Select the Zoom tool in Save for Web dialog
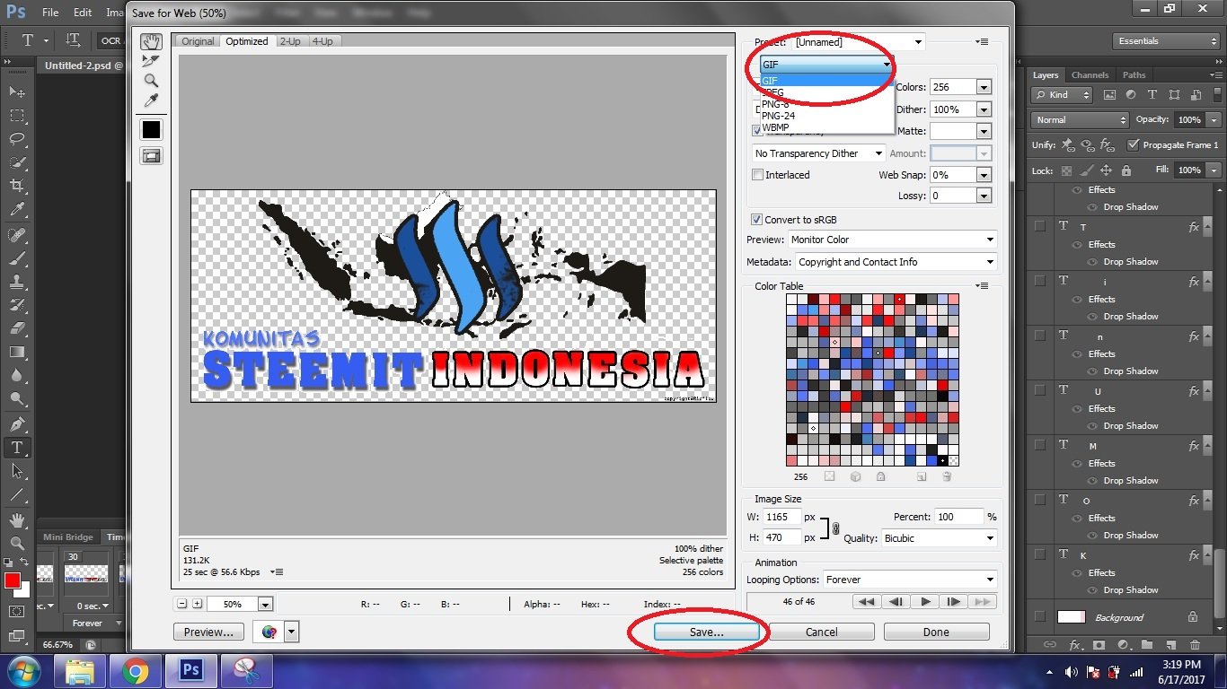This screenshot has width=1227, height=689. 151,81
